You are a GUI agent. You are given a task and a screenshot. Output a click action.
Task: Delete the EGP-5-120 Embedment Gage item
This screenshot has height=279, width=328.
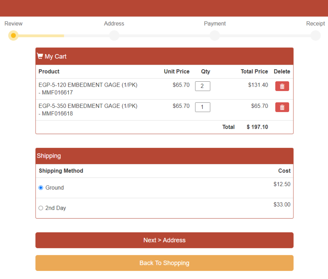[x=282, y=86]
